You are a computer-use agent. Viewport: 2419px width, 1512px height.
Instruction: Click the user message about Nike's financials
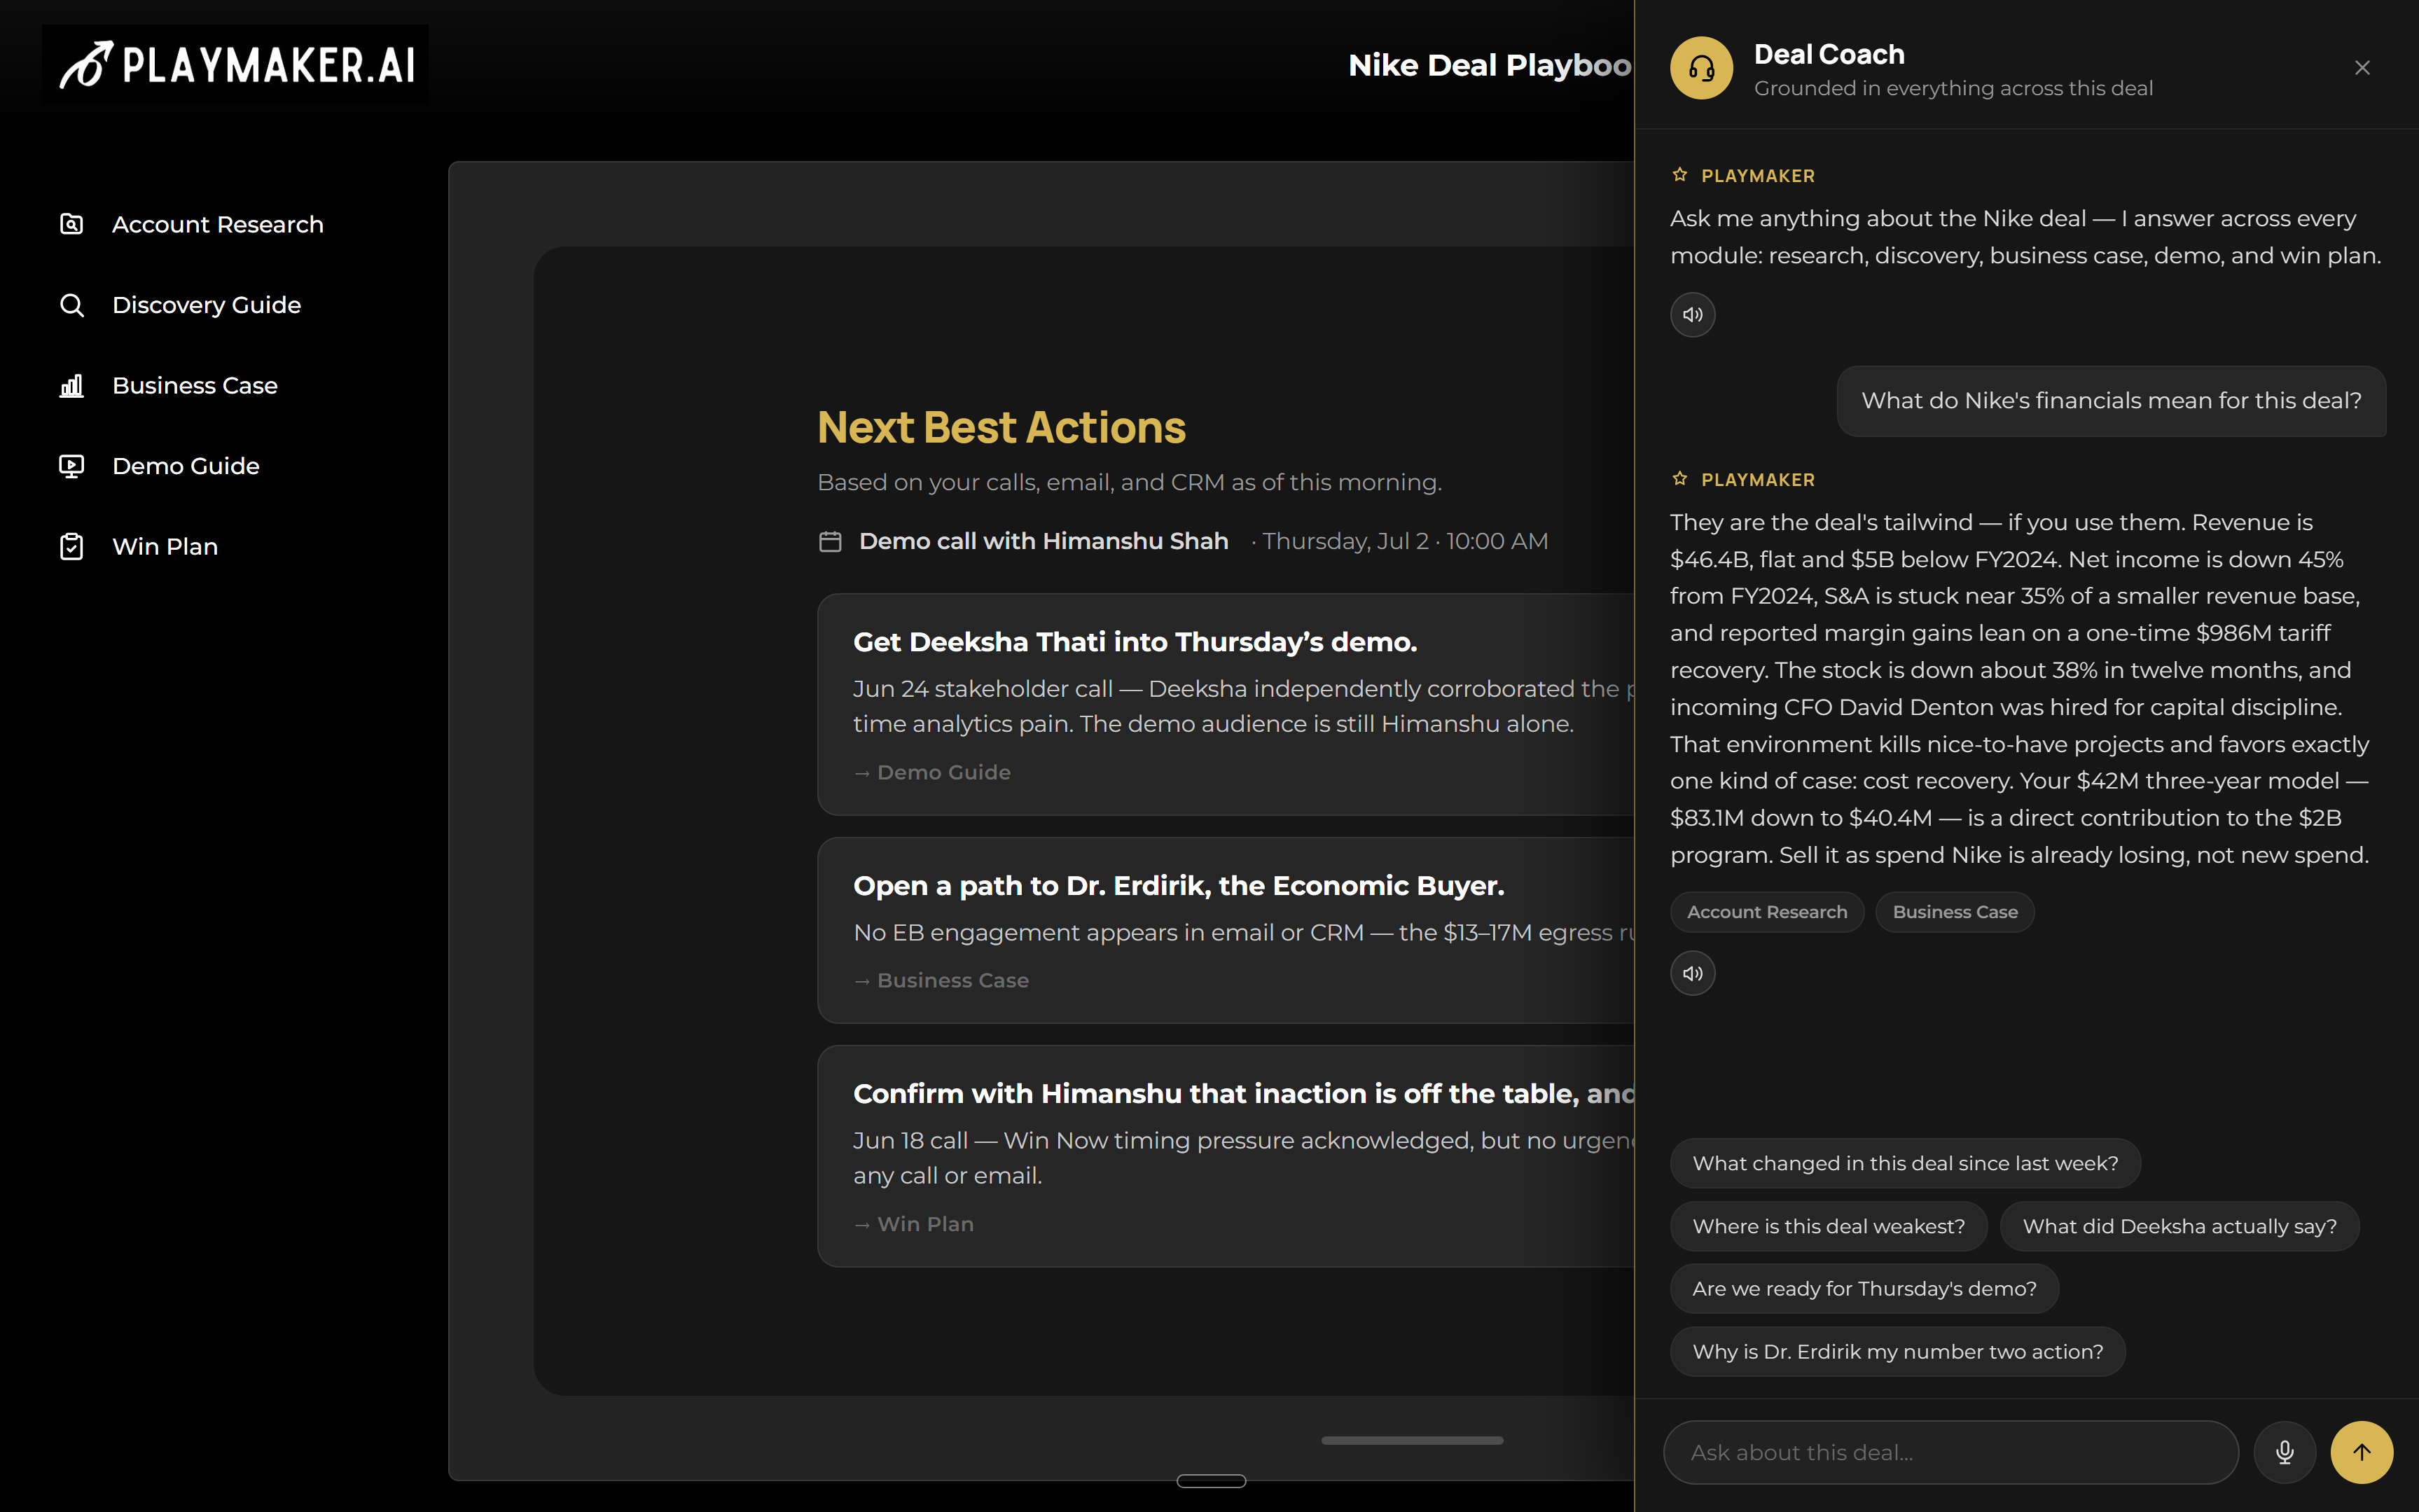[x=2111, y=401]
